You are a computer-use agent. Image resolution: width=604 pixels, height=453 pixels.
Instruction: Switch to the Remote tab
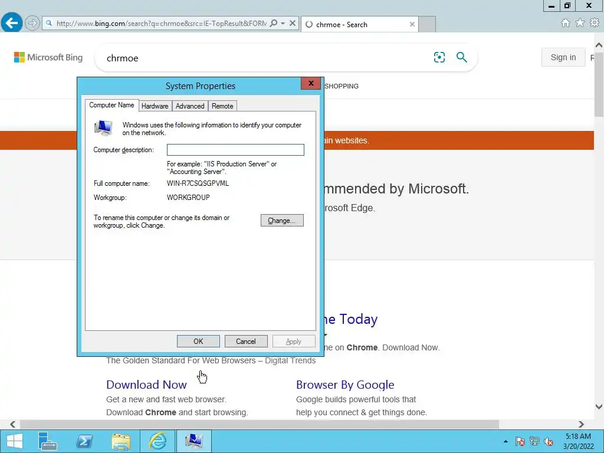click(222, 106)
